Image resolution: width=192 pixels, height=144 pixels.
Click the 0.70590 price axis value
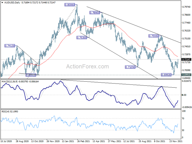[186, 70]
